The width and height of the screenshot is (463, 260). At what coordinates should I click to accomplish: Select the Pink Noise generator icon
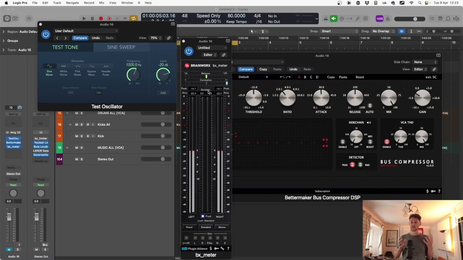coord(77,66)
